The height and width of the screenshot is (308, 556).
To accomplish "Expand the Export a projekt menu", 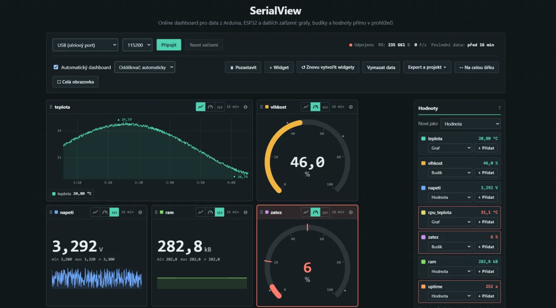I will pos(427,67).
